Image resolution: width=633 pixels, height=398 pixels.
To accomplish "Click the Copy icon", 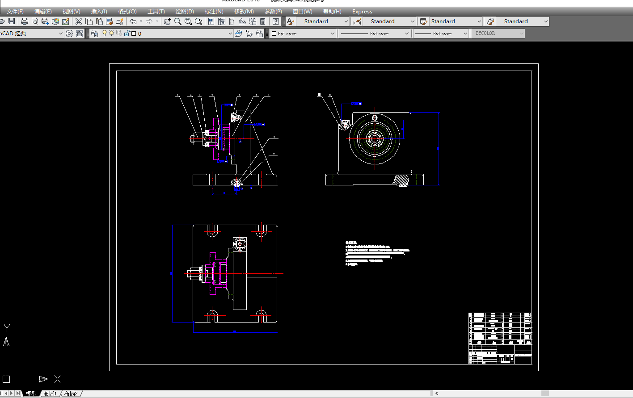I will 89,21.
